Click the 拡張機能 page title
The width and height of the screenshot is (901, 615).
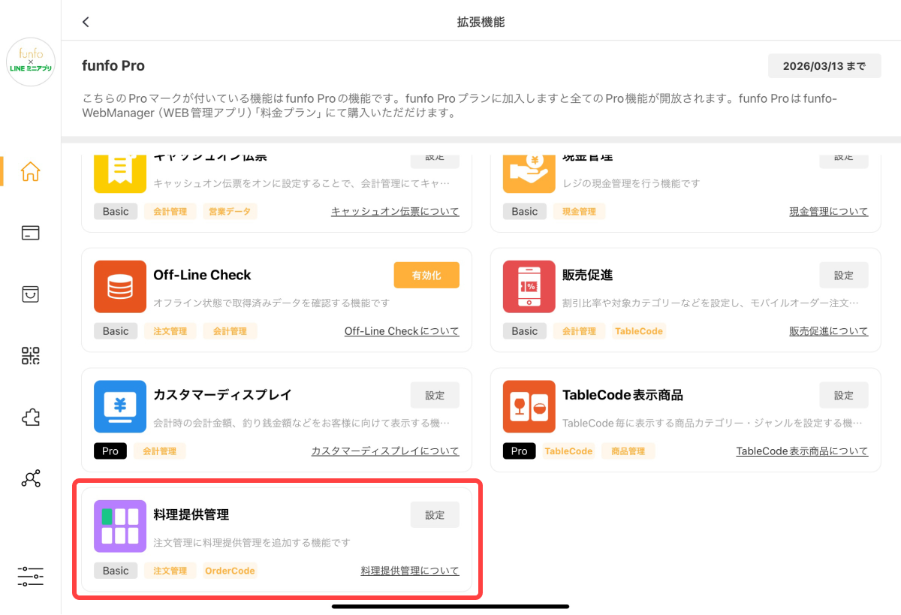pos(481,22)
